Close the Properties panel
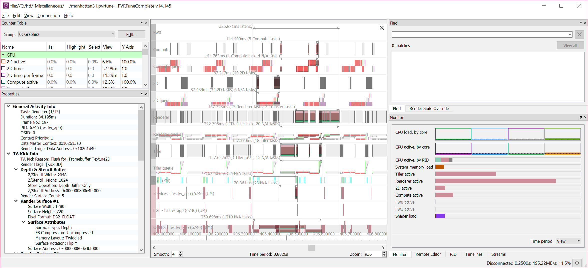Viewport: 588px width, 268px height. [x=146, y=94]
